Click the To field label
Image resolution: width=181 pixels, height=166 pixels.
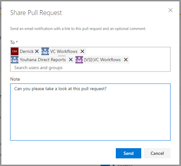pos(12,42)
